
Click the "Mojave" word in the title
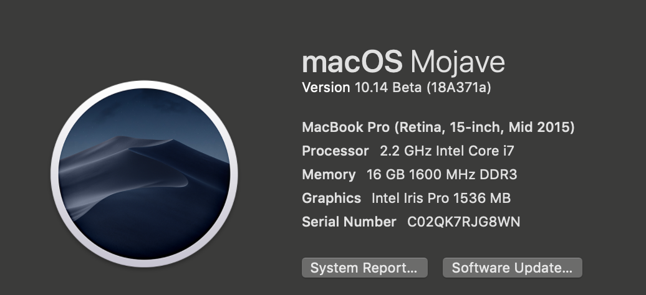[x=458, y=62]
